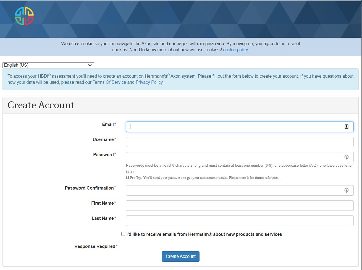Click the info icon beside Pro Tip
This screenshot has height=270, width=362.
click(x=128, y=178)
